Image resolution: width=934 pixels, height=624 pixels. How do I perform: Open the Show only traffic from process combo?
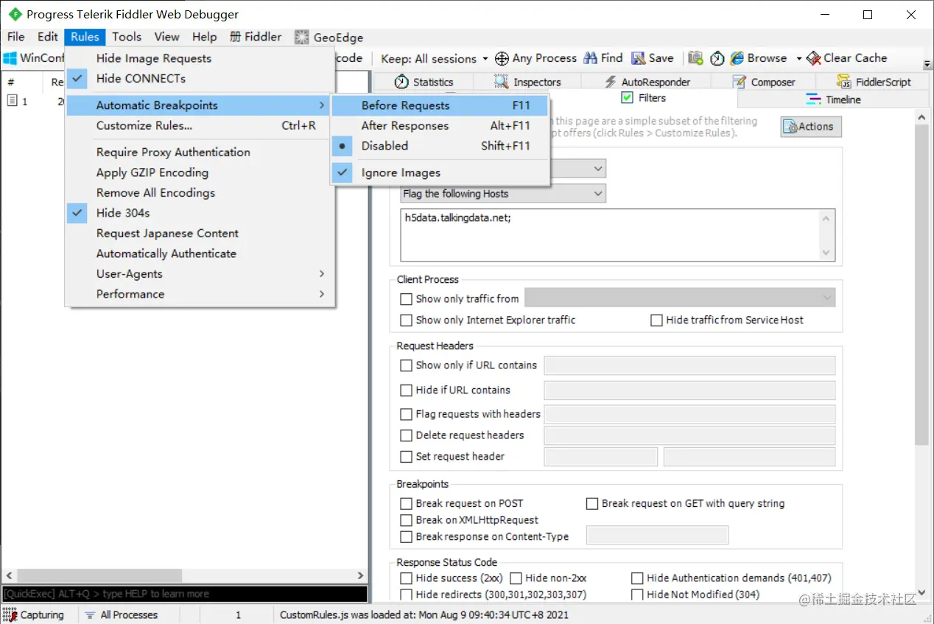680,298
